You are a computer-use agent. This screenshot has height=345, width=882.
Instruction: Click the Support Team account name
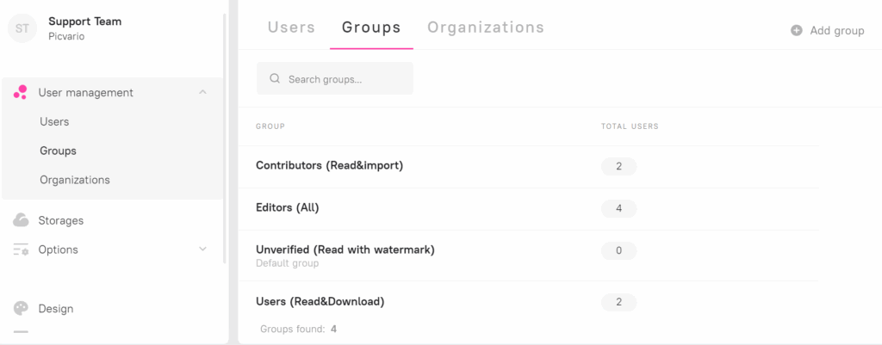click(x=85, y=22)
